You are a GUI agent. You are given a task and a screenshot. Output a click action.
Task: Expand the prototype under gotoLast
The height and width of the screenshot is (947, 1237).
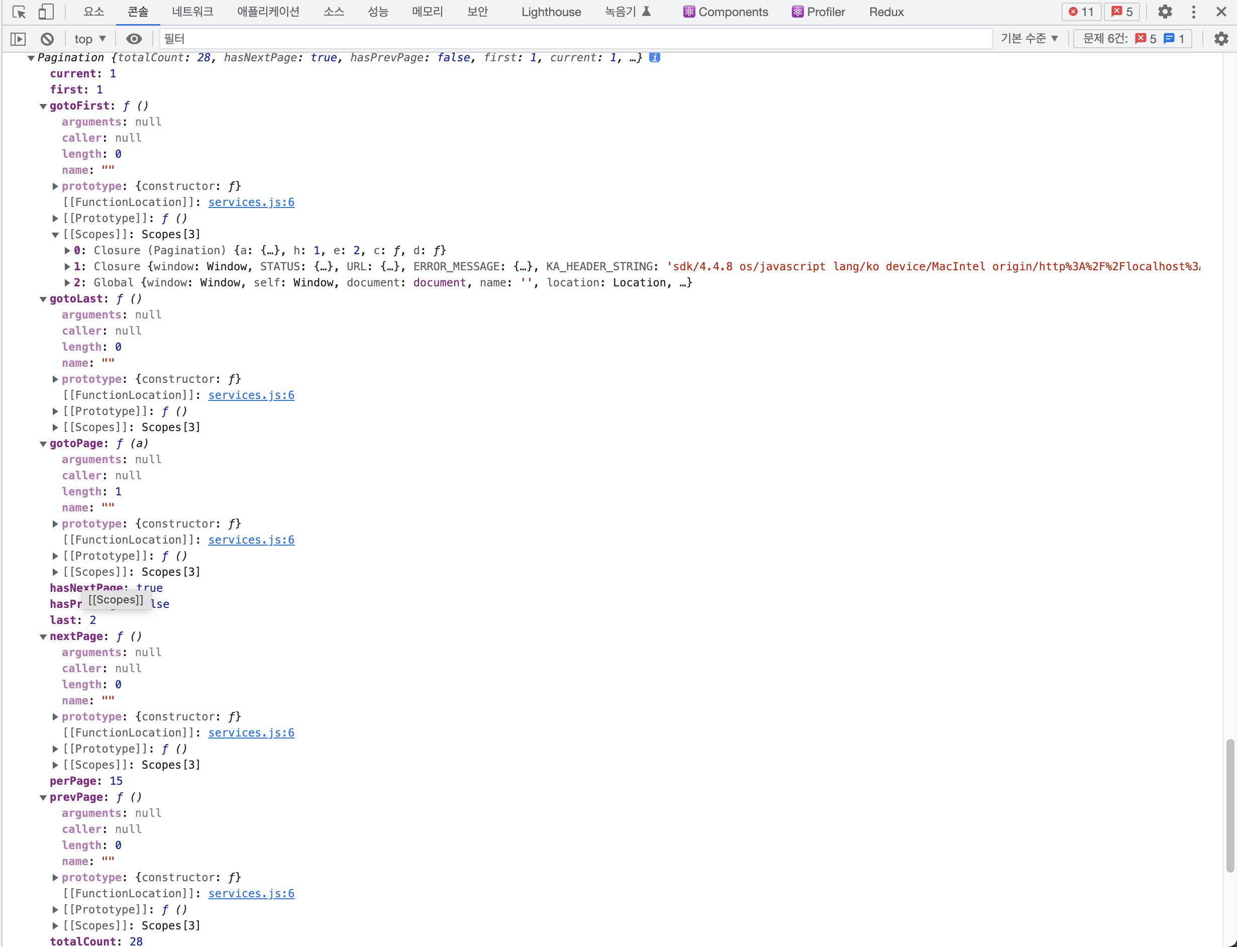click(55, 379)
